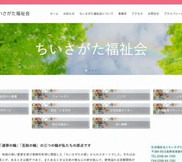
Task: Open the ずホール button
Action: point(14,109)
